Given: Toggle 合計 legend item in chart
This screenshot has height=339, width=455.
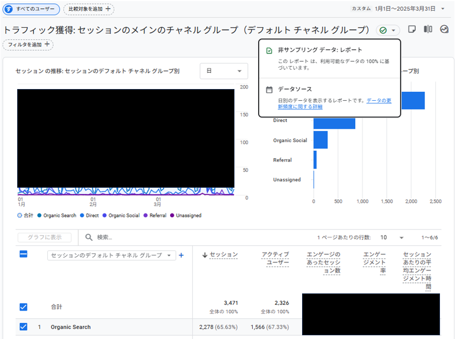Looking at the screenshot, I should pyautogui.click(x=25, y=216).
